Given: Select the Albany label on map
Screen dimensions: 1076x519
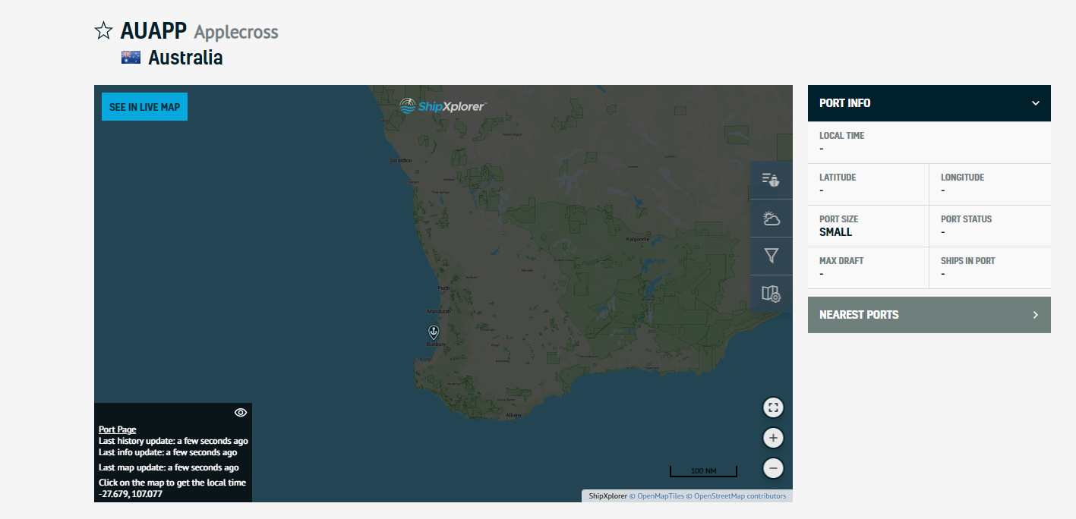Looking at the screenshot, I should pyautogui.click(x=514, y=415).
